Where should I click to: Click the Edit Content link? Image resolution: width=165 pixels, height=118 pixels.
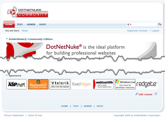pyautogui.click(x=145, y=94)
